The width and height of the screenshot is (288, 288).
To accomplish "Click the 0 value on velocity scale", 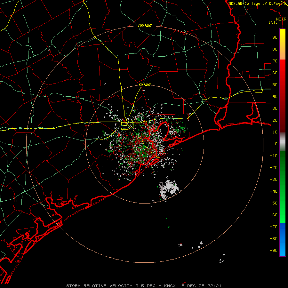I will pyautogui.click(x=276, y=144).
